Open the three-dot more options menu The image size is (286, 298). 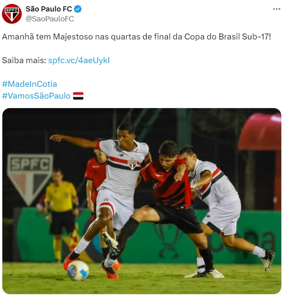277,9
